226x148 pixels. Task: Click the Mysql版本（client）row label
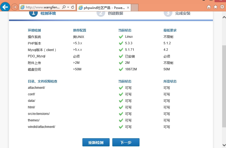pos(42,50)
